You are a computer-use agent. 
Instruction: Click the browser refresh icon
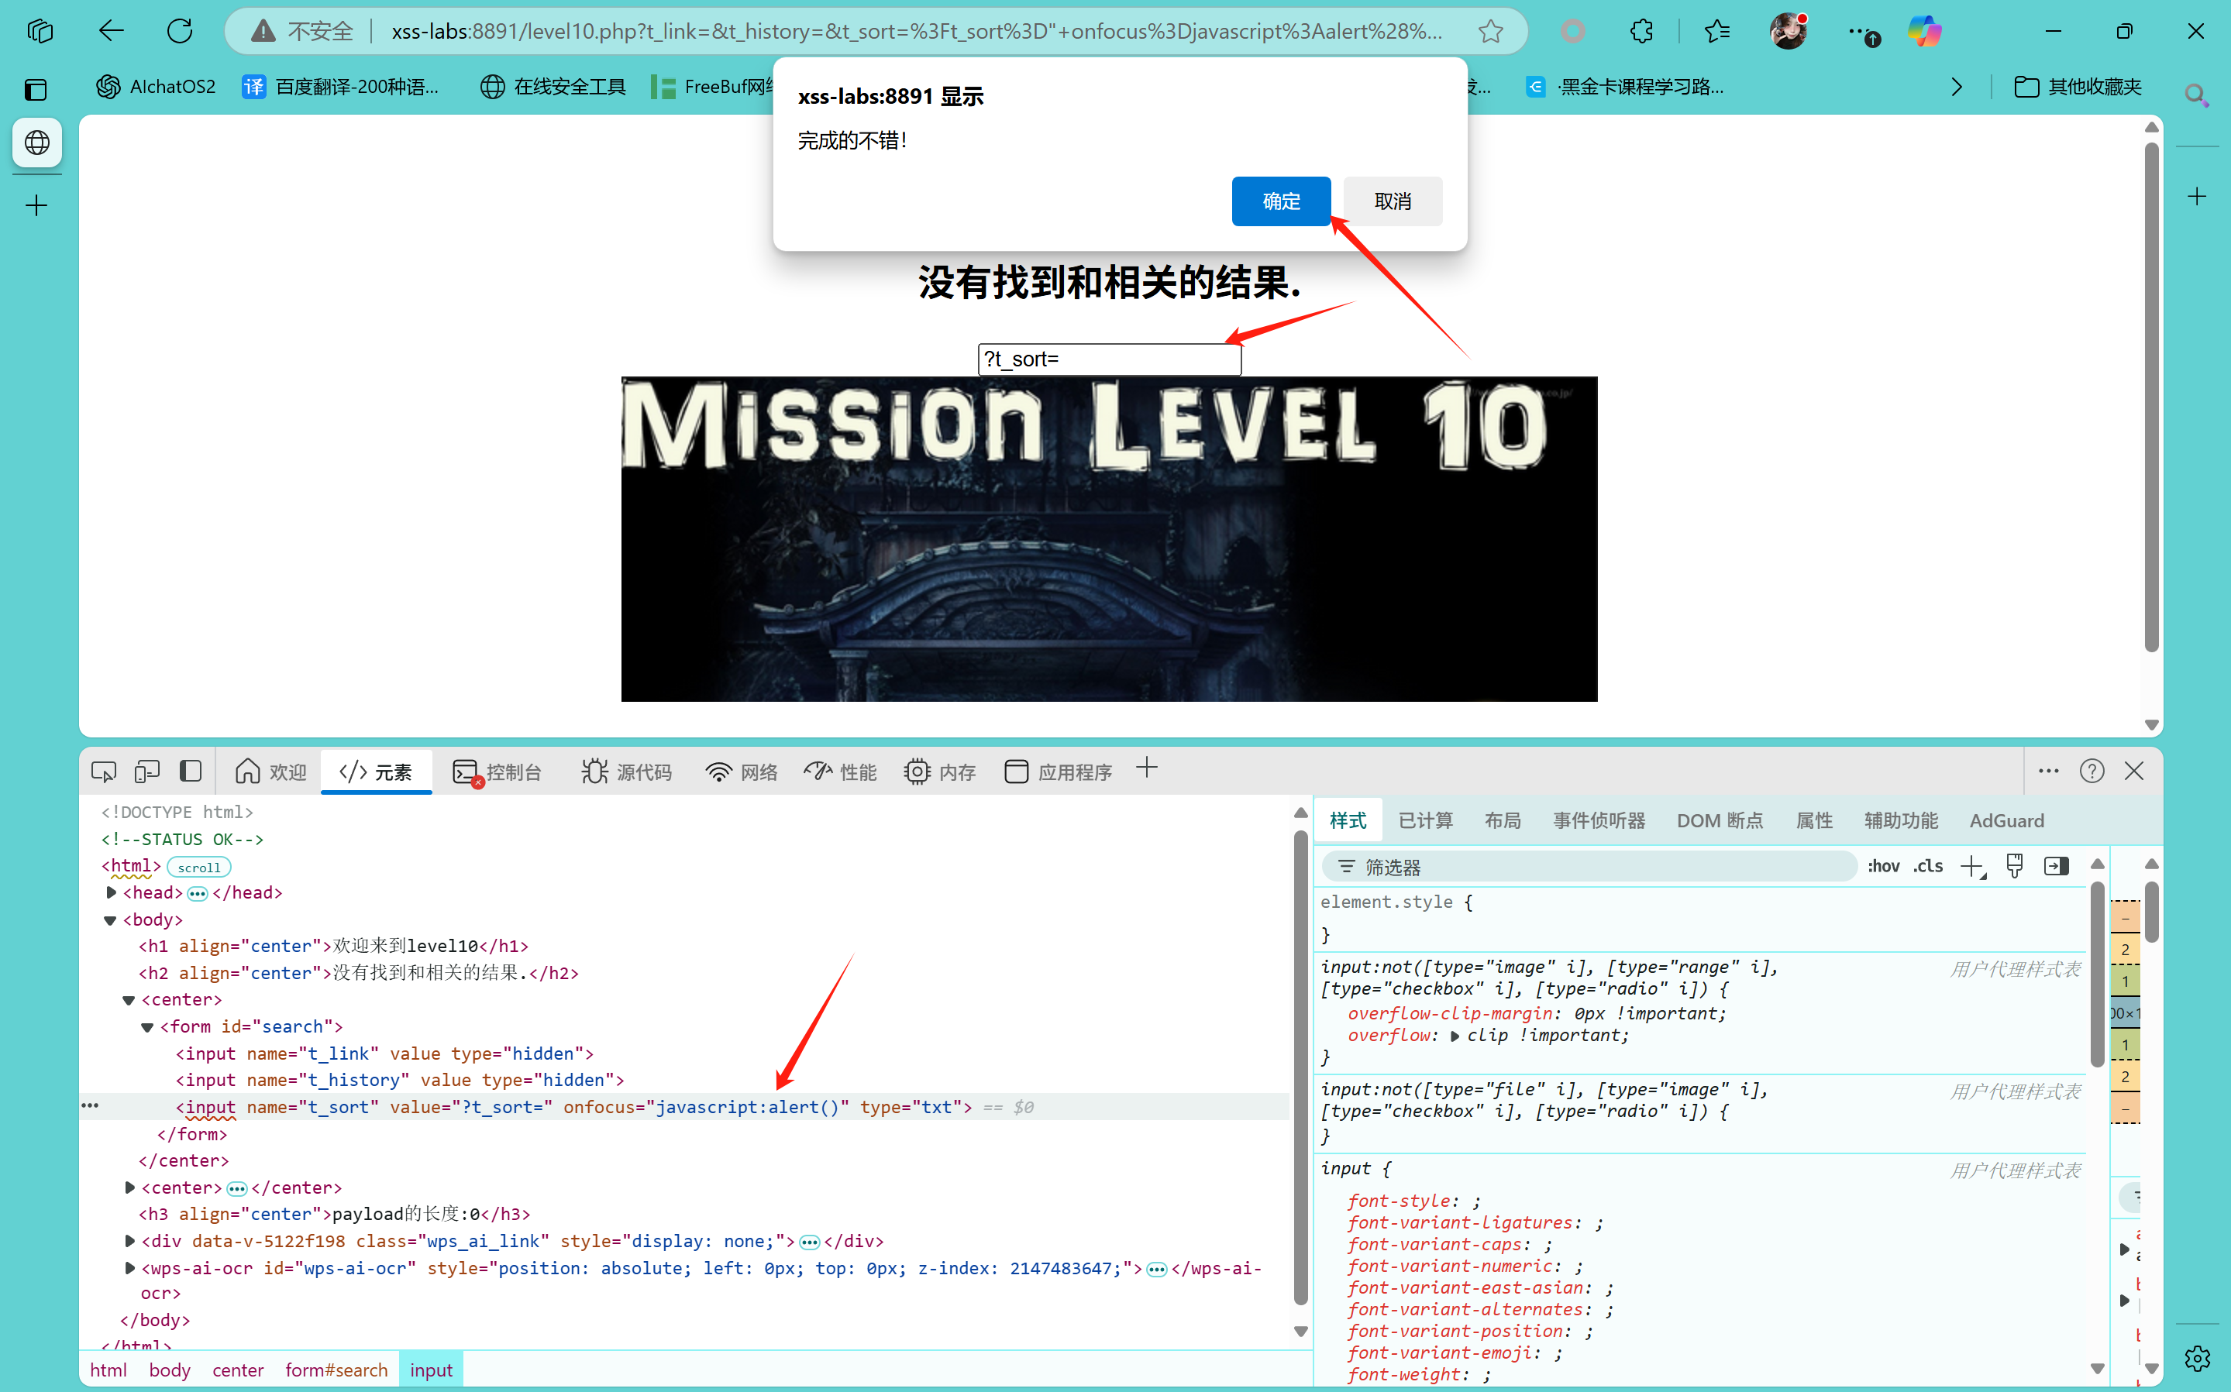(x=180, y=31)
